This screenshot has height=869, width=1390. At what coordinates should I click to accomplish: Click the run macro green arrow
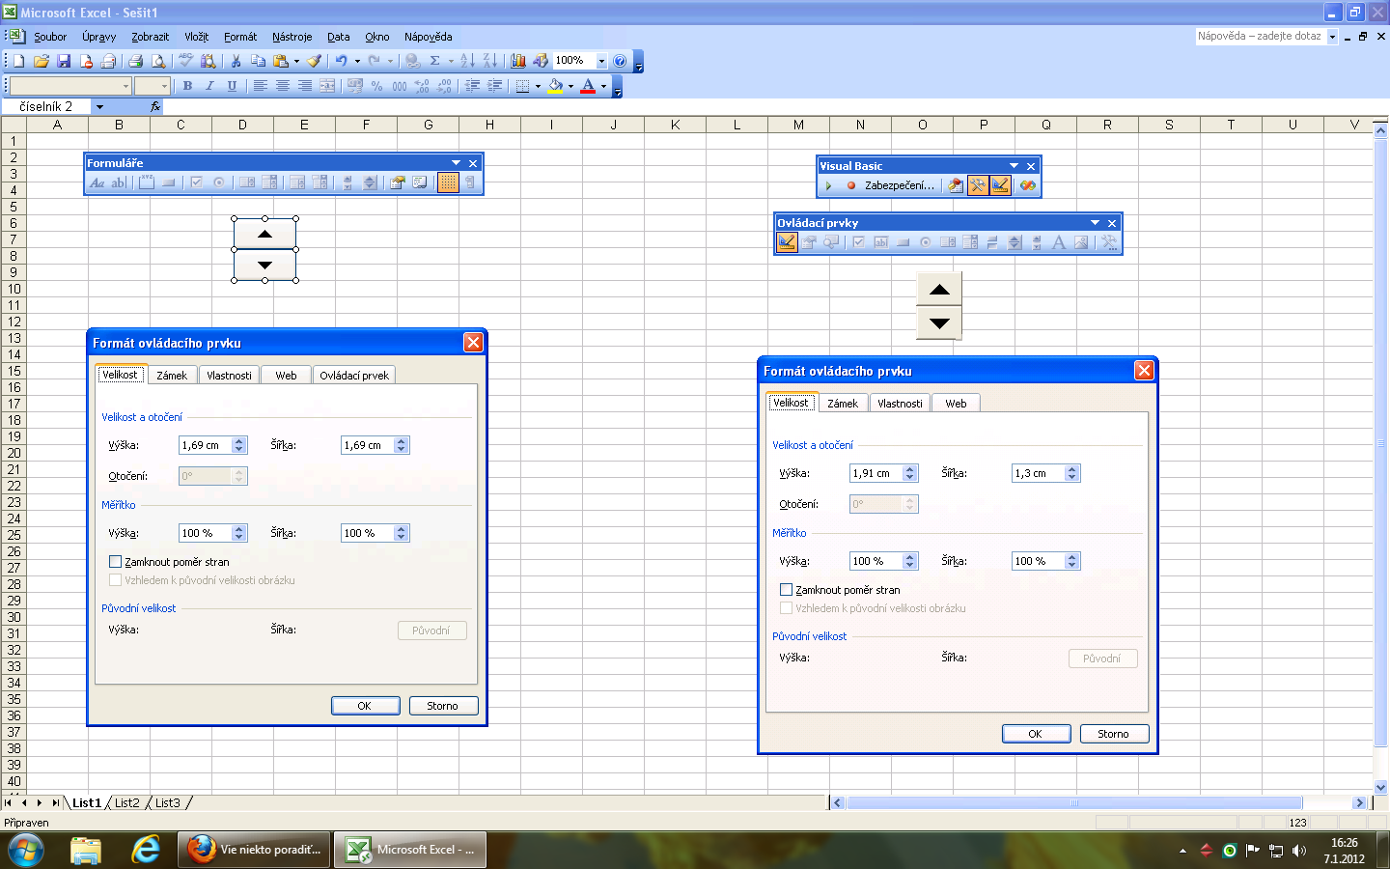(828, 185)
